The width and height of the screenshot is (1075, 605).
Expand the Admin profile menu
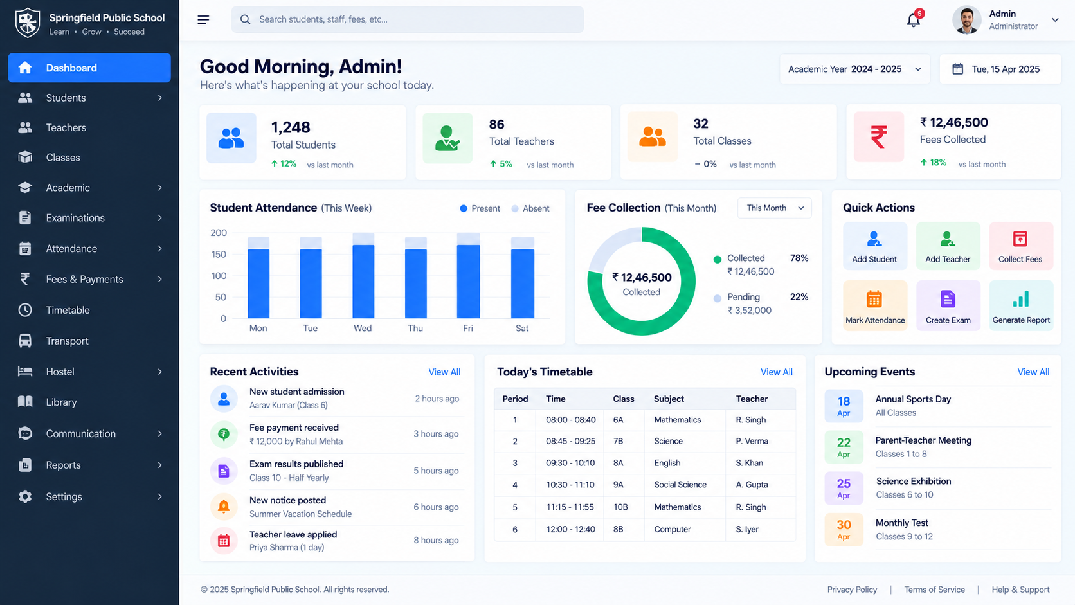pos(1006,20)
